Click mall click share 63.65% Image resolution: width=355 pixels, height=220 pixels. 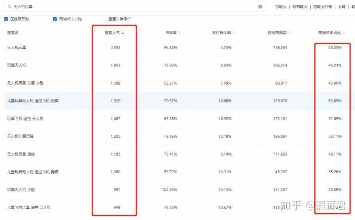[x=335, y=101]
